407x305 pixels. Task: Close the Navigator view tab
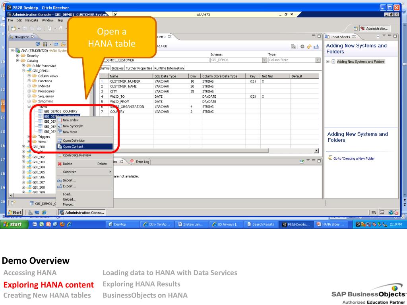[33, 37]
